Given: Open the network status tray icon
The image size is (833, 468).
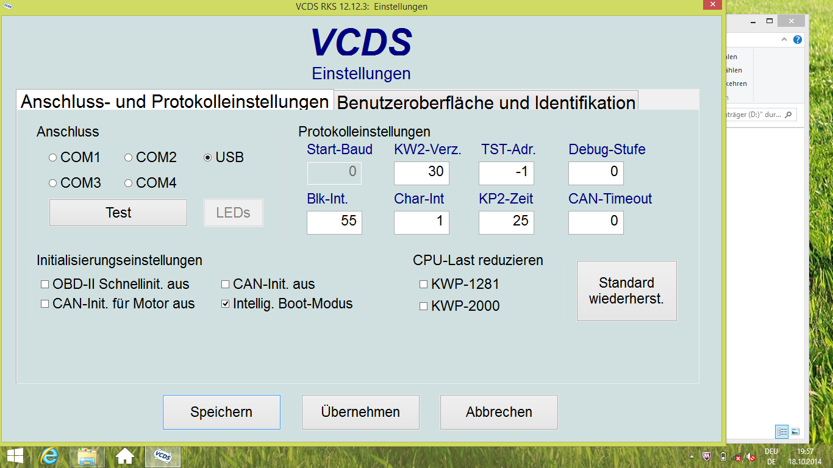Looking at the screenshot, I should [737, 456].
